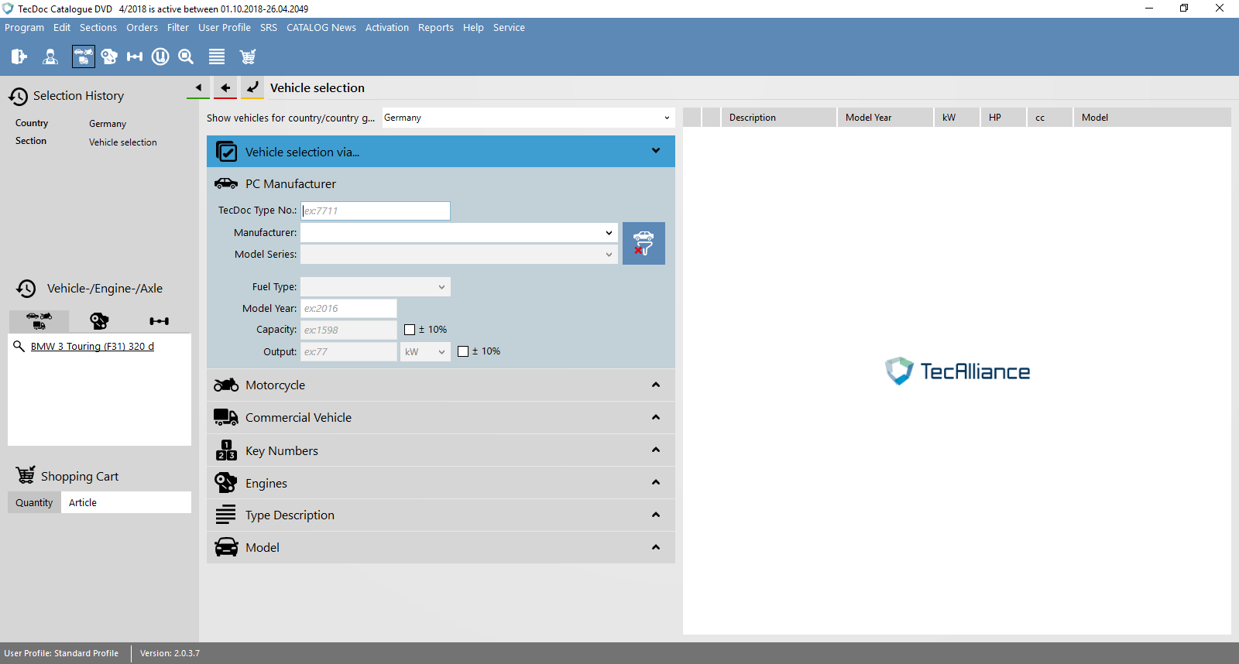Click the Commercial Vehicle truck icon

[226, 417]
